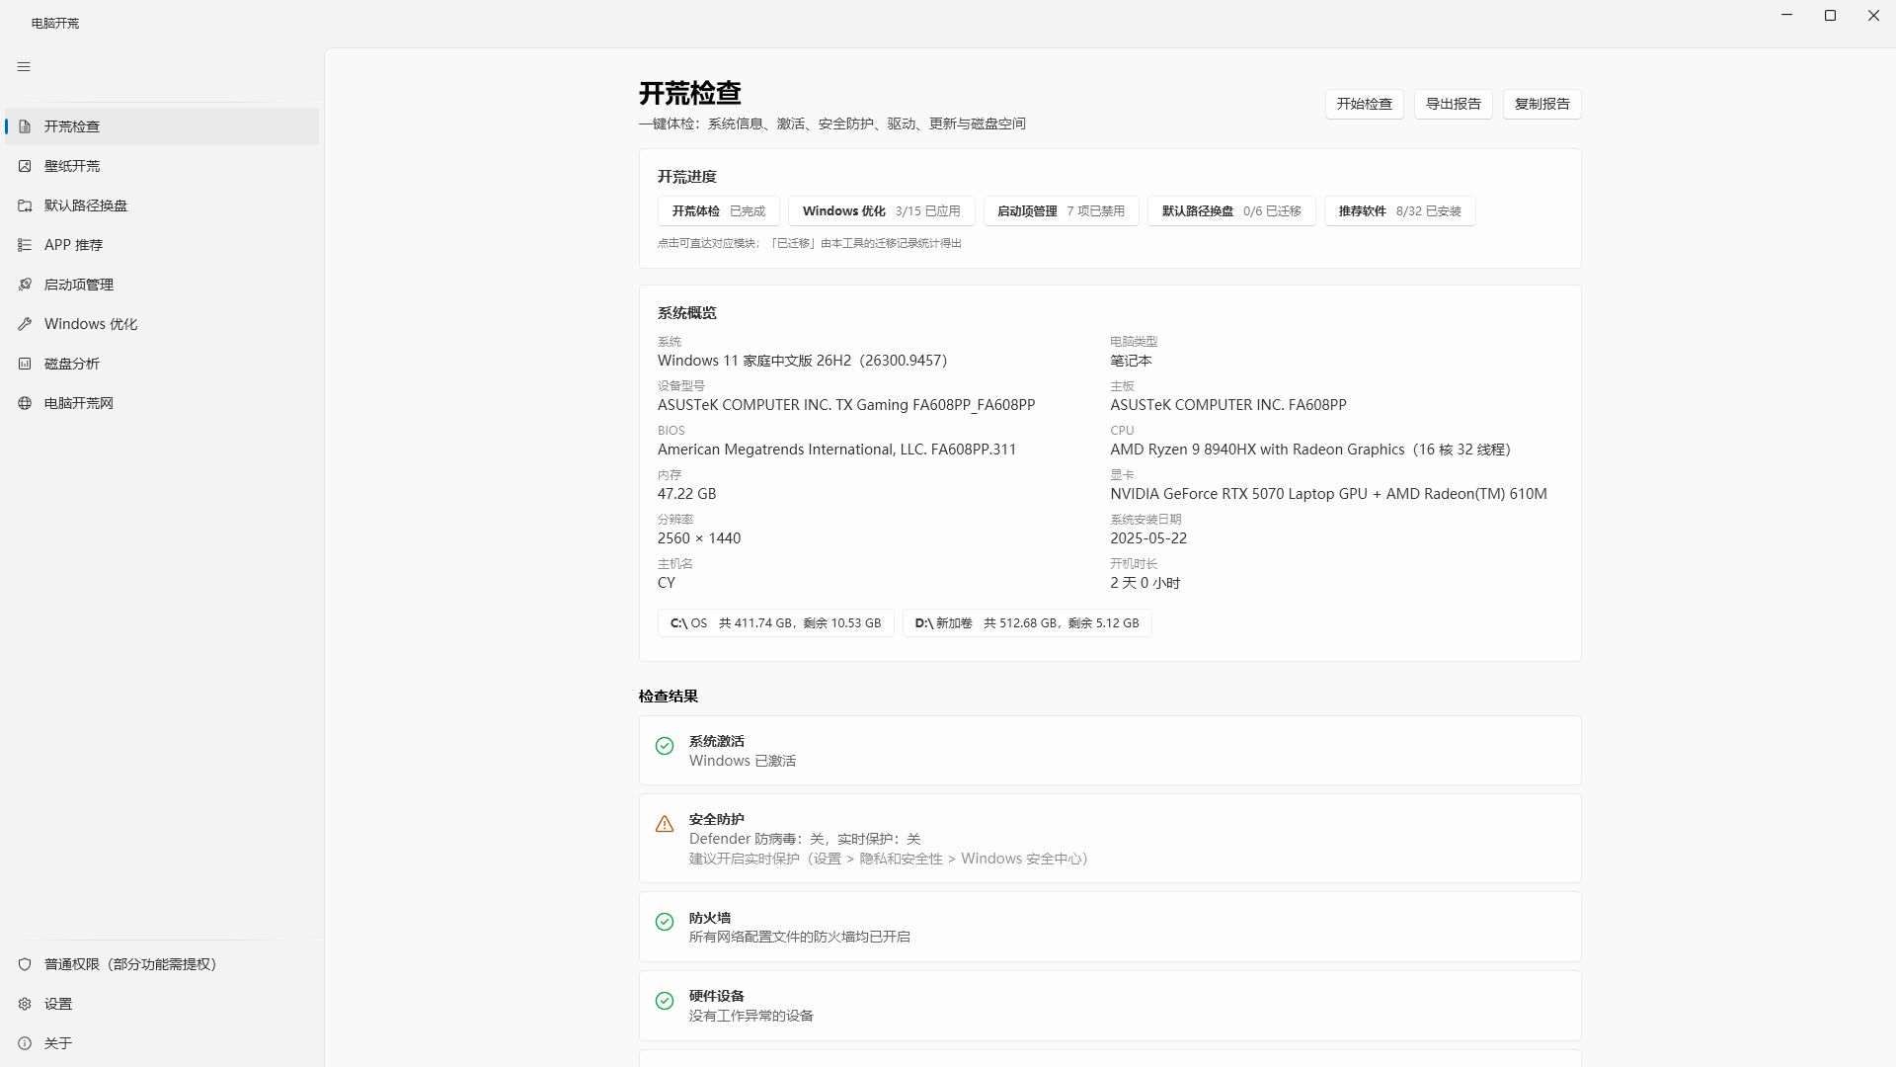Click the APP 推荐 sidebar list icon
The width and height of the screenshot is (1896, 1067).
(25, 245)
